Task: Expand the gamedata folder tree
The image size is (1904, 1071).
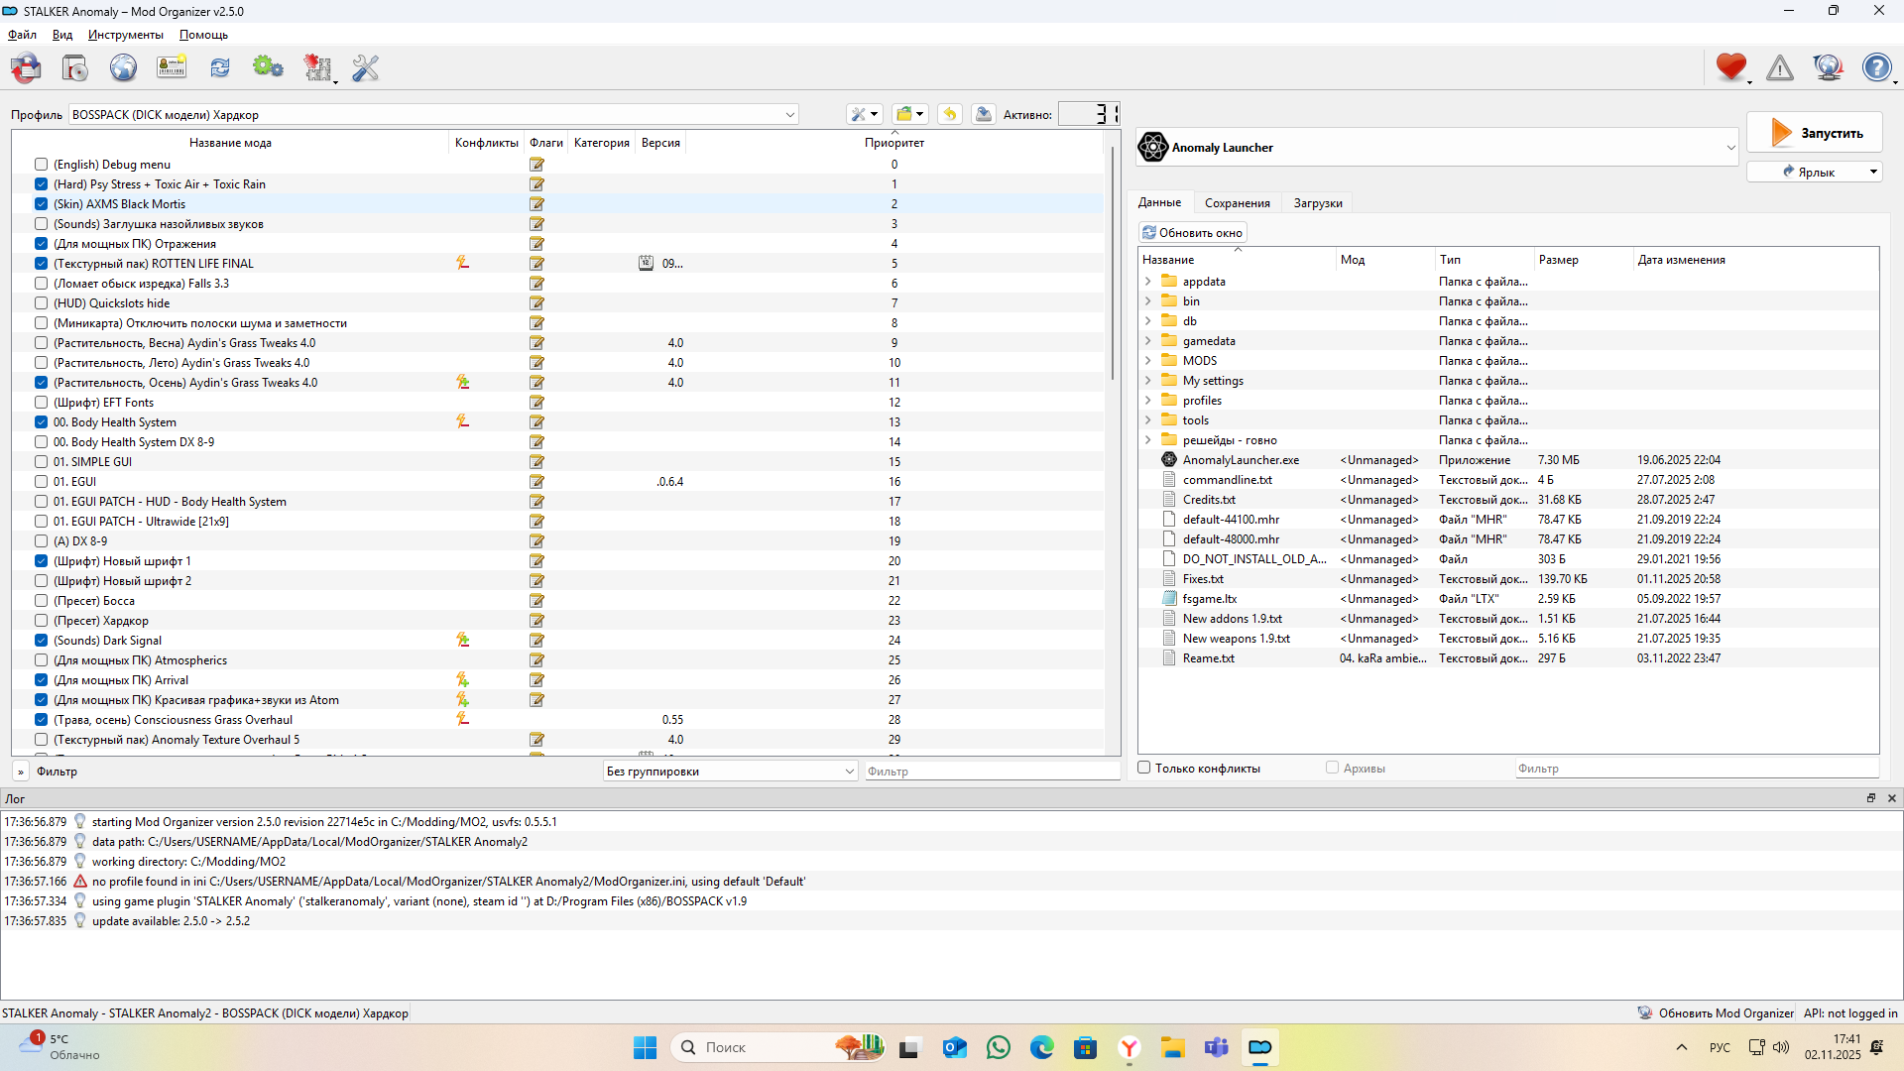Action: click(x=1148, y=341)
